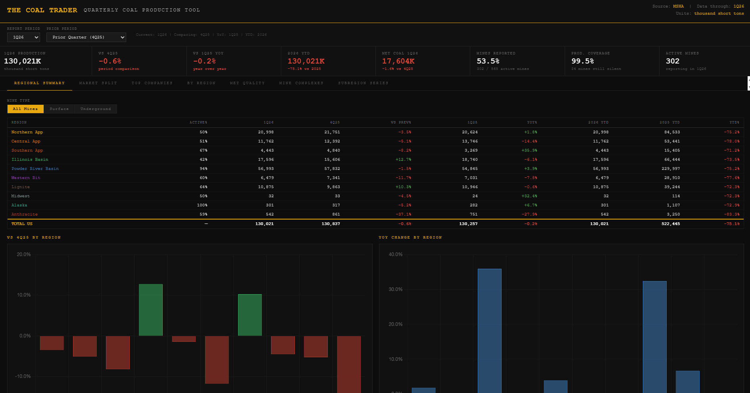
Task: Open the Met Quality tab
Action: (x=247, y=83)
